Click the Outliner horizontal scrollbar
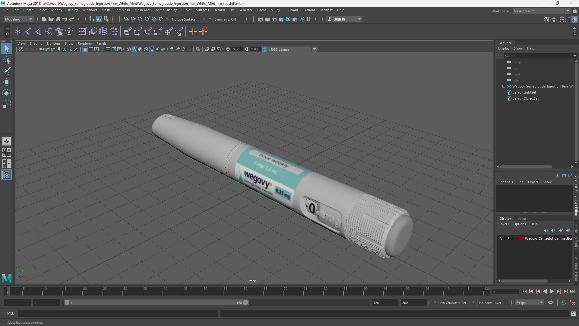 pyautogui.click(x=526, y=167)
